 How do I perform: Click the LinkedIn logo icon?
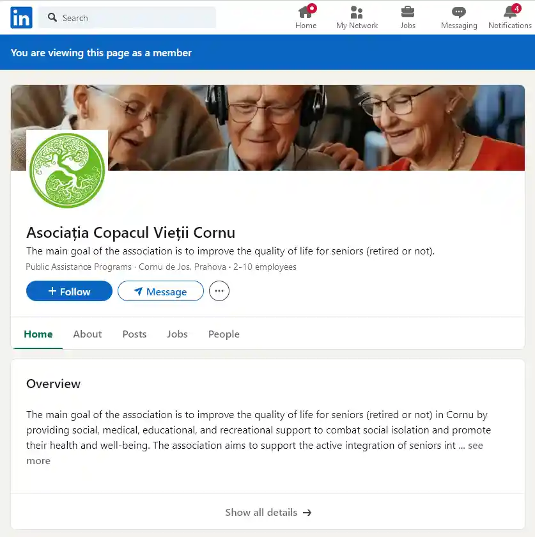(21, 17)
